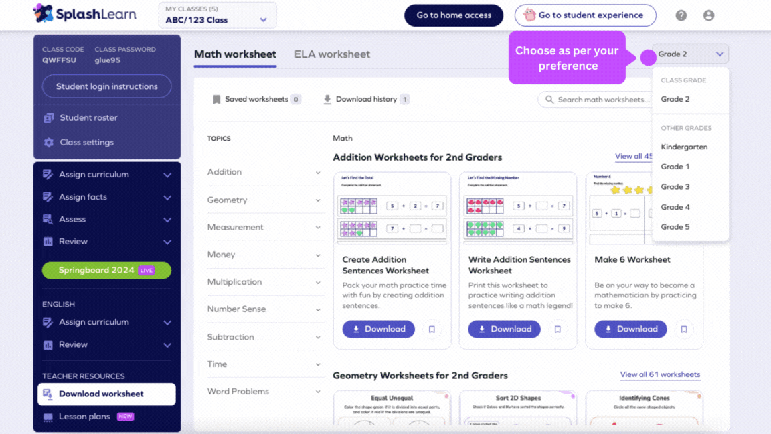Image resolution: width=771 pixels, height=434 pixels.
Task: Open the Sort 2D Shapes worksheet thumbnail
Action: [518, 408]
